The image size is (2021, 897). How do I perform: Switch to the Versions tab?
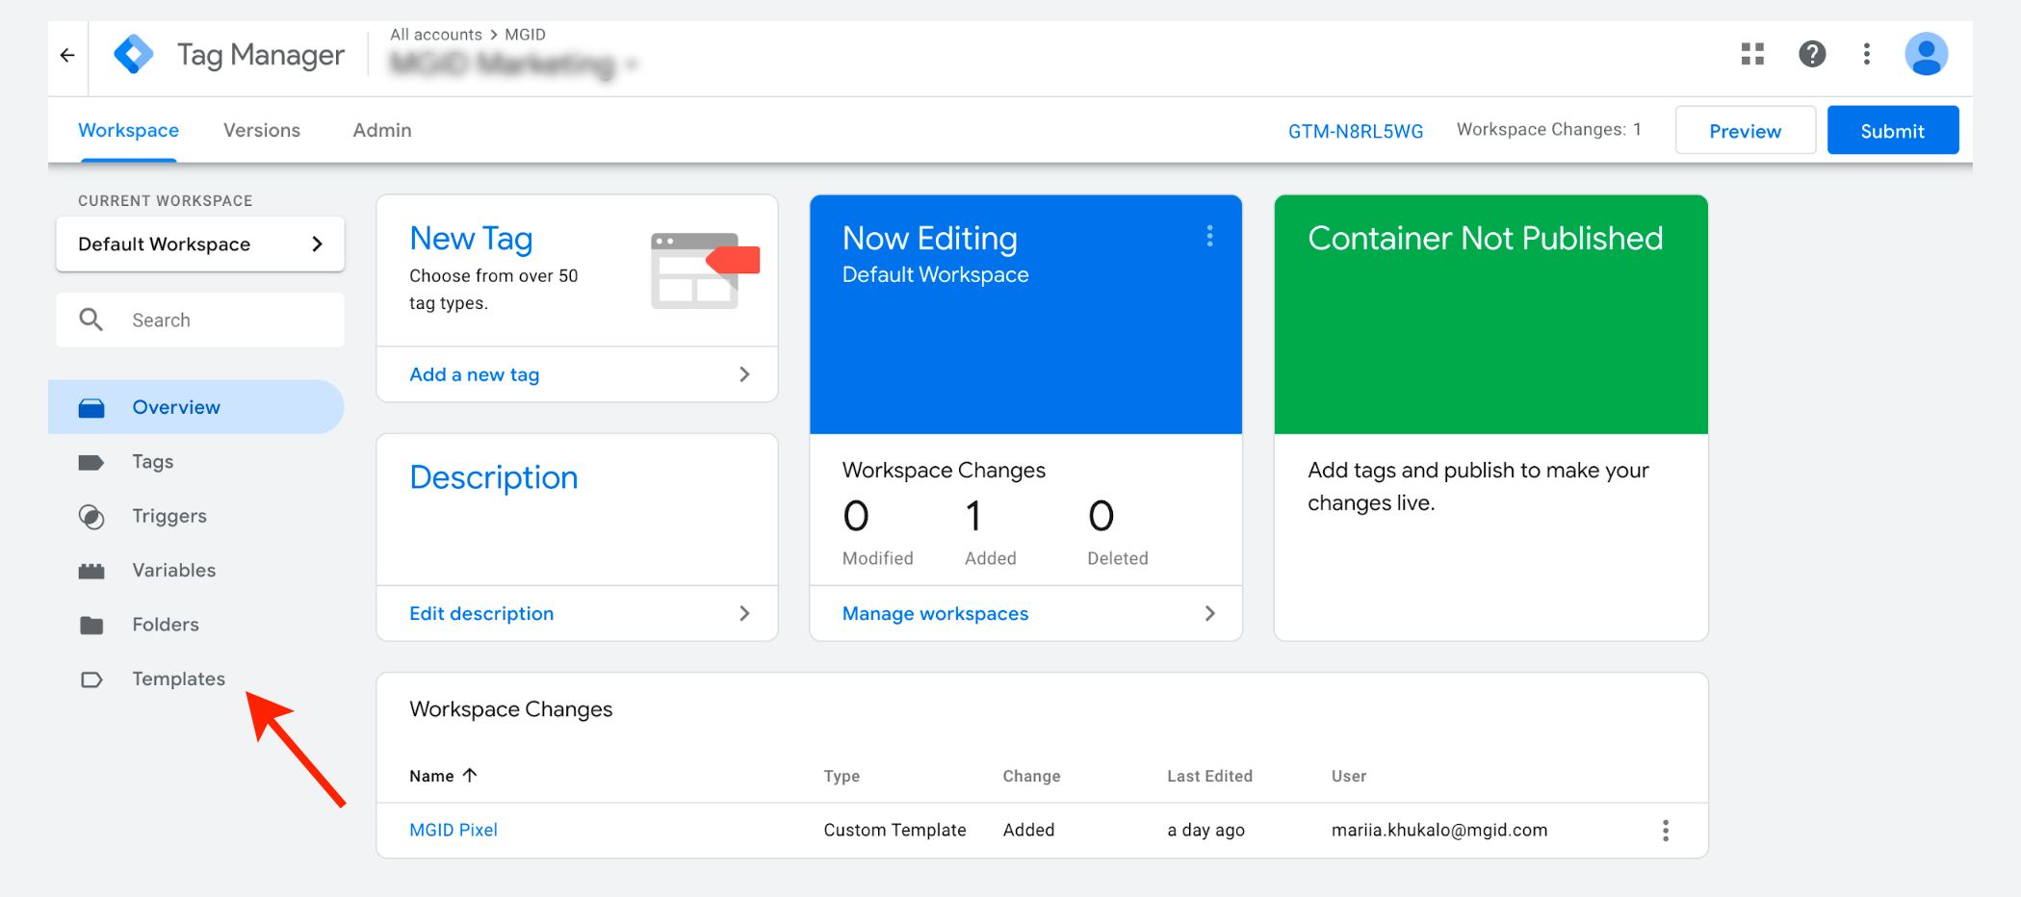[262, 130]
